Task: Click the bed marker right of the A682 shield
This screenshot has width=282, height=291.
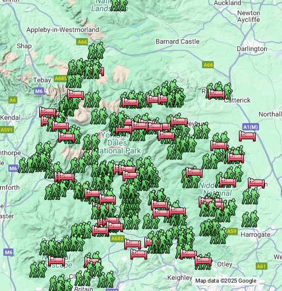Action: [133, 244]
